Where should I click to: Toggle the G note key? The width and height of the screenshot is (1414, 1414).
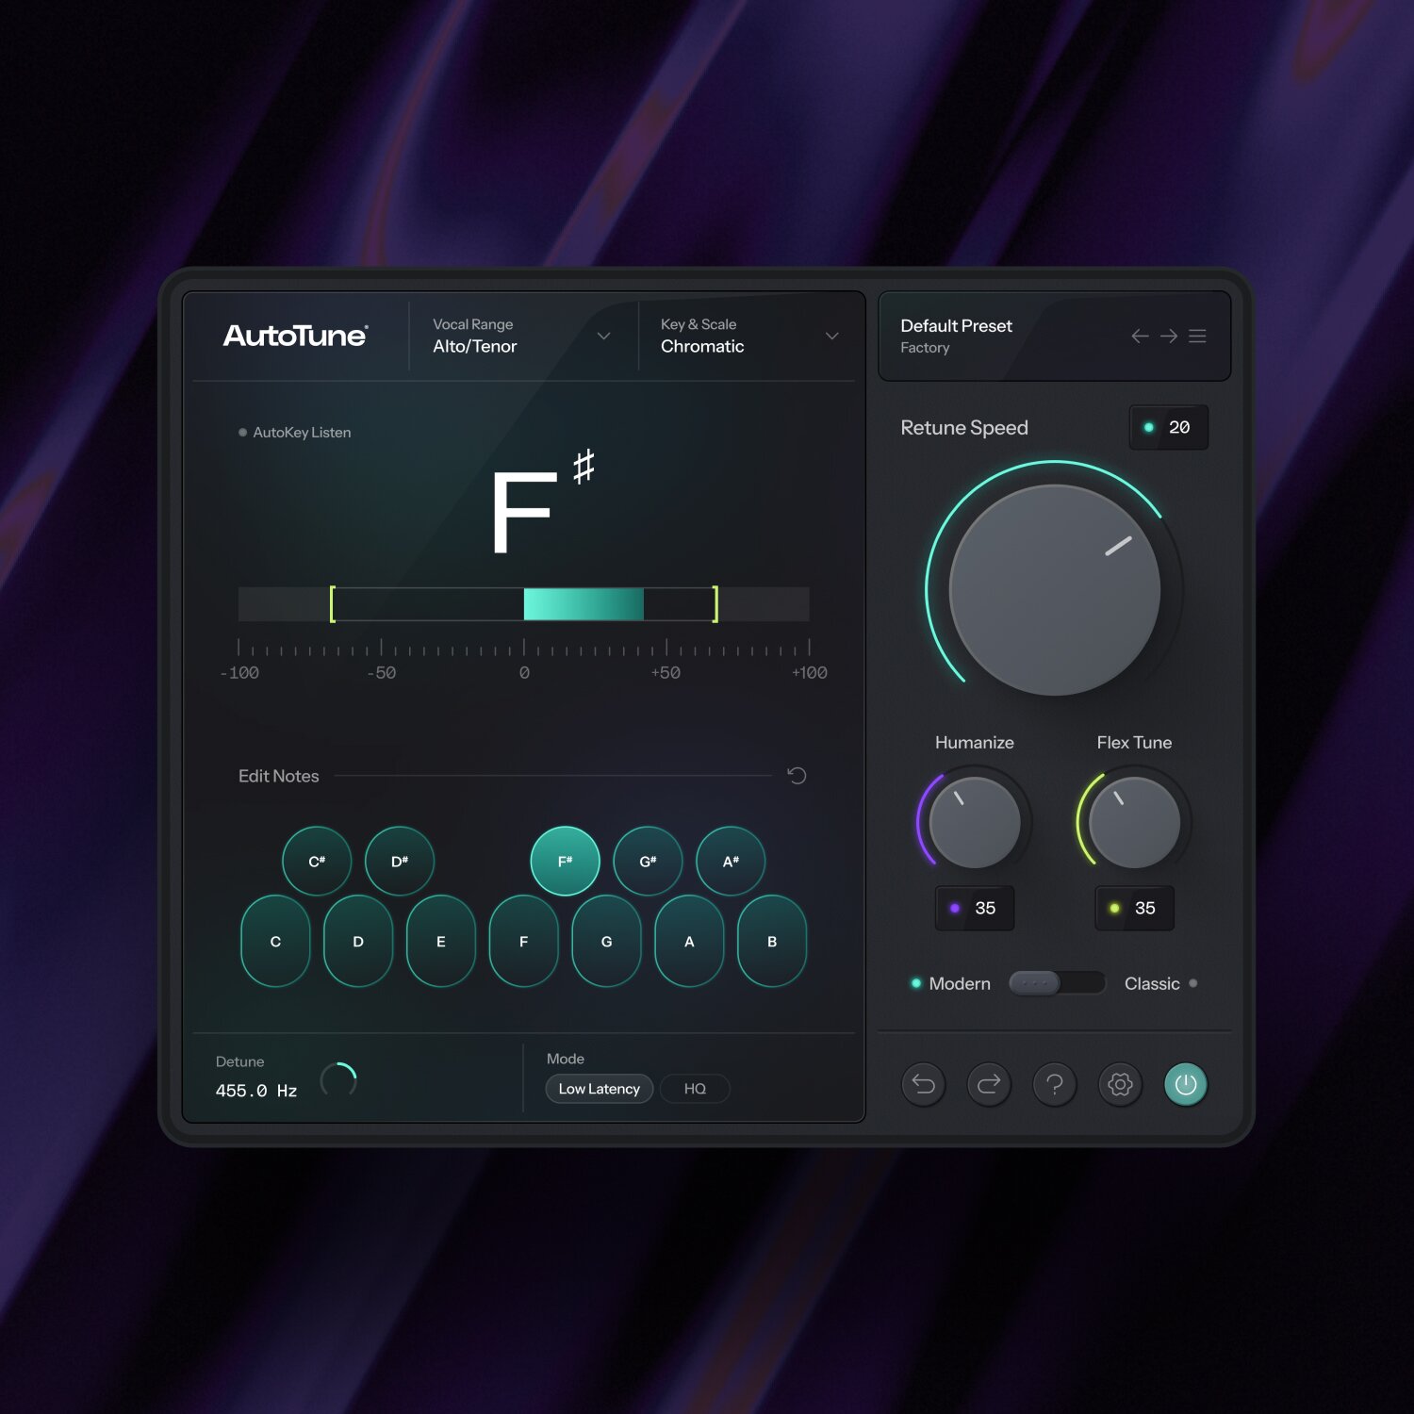pos(607,941)
